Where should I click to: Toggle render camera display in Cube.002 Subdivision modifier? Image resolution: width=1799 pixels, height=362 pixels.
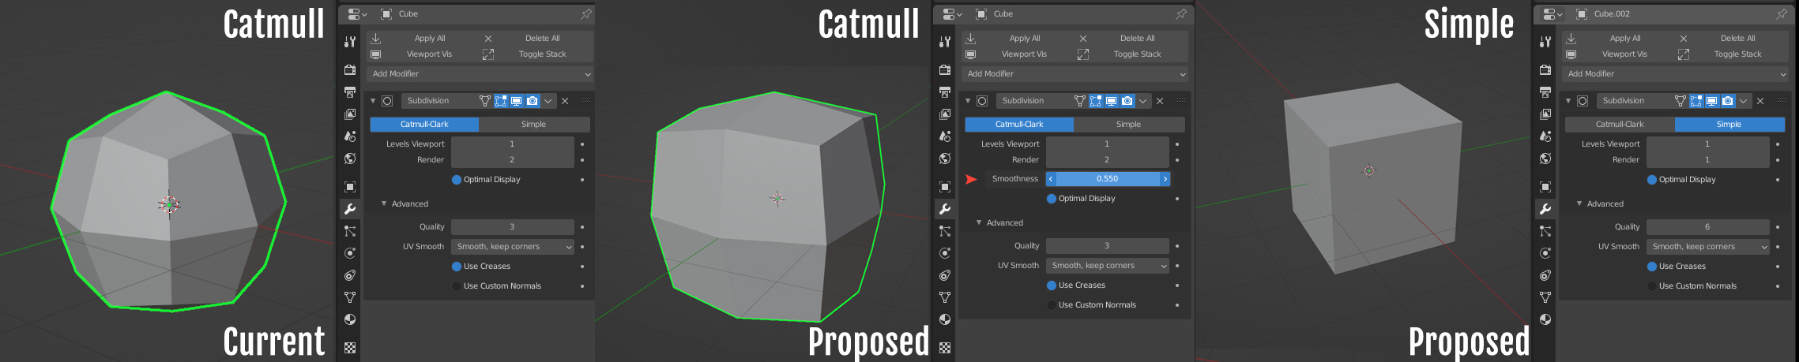pyautogui.click(x=1728, y=101)
